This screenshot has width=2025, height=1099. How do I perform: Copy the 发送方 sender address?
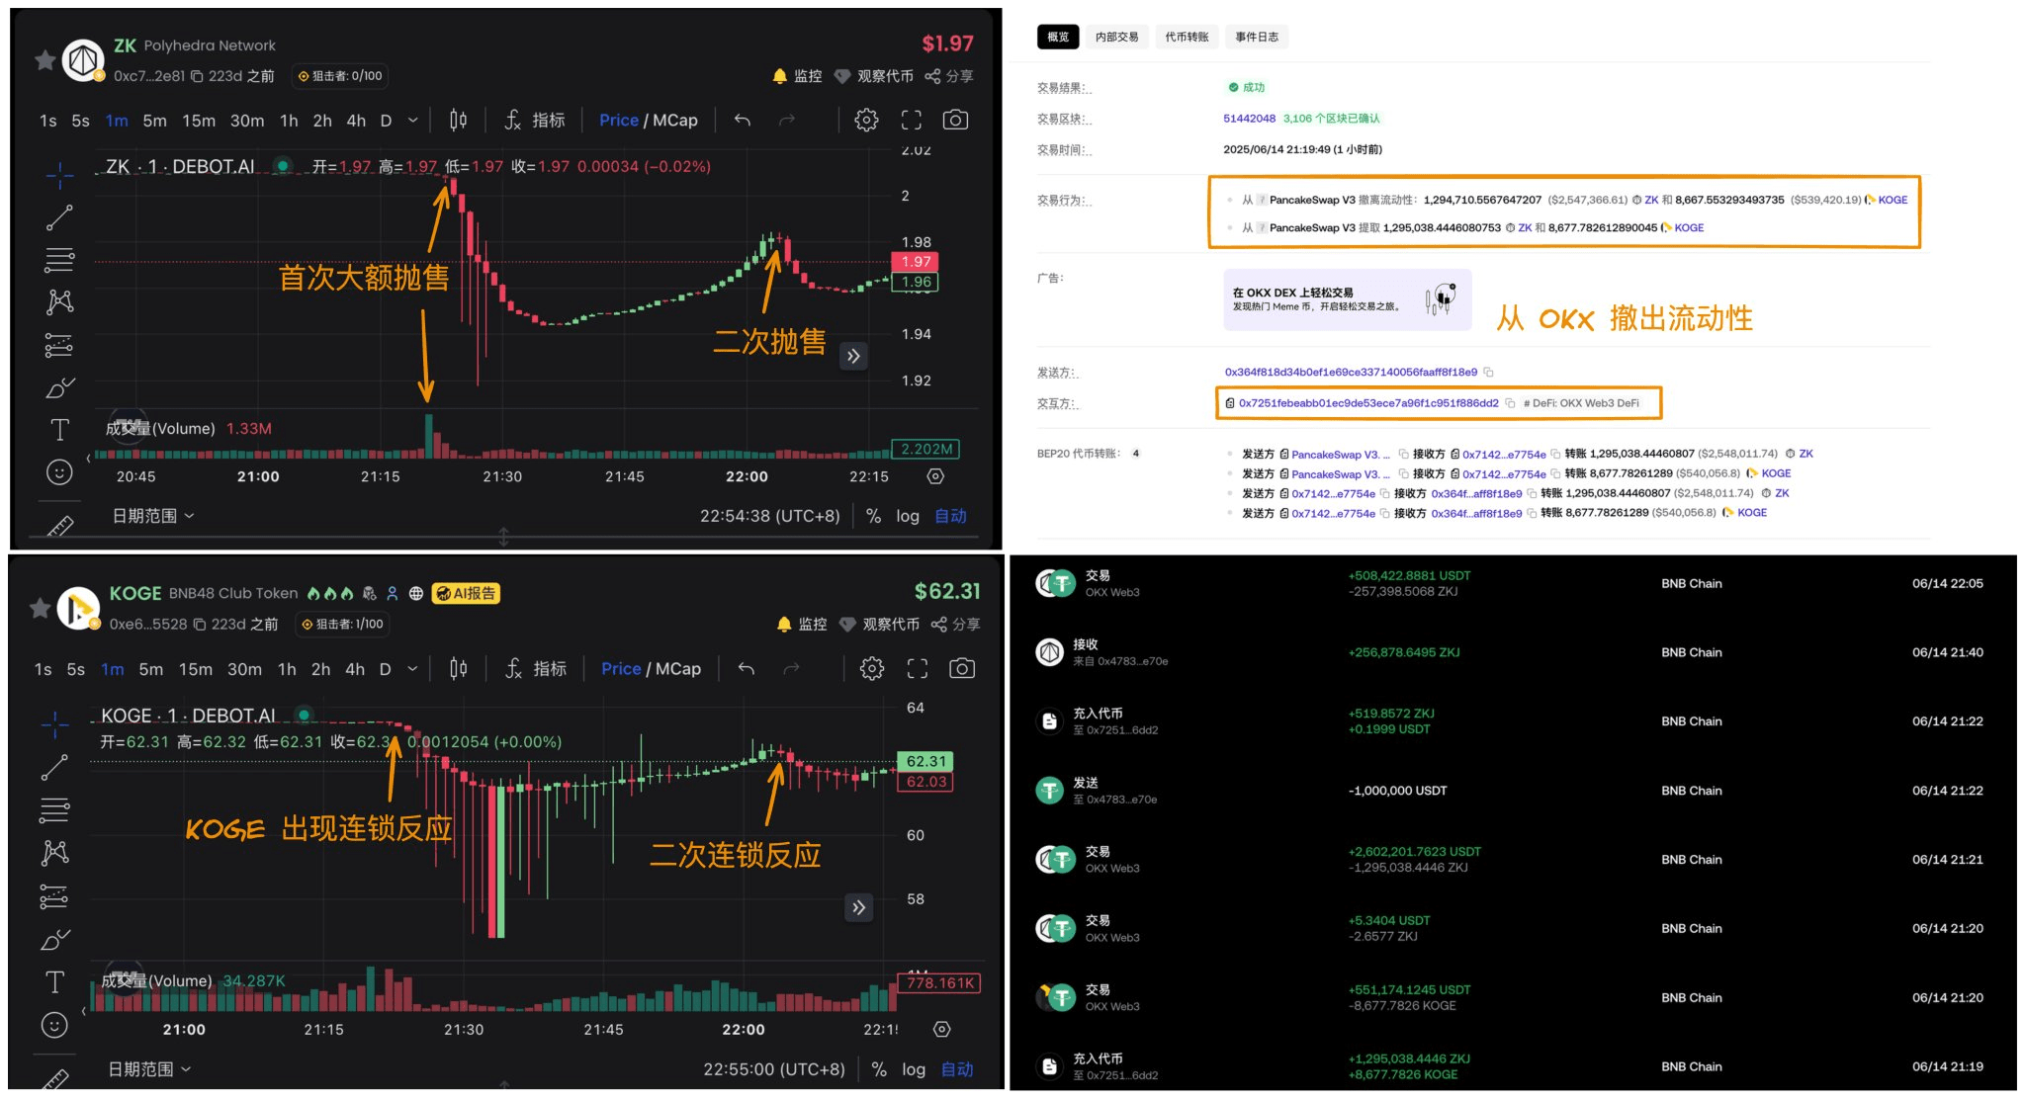point(1488,373)
